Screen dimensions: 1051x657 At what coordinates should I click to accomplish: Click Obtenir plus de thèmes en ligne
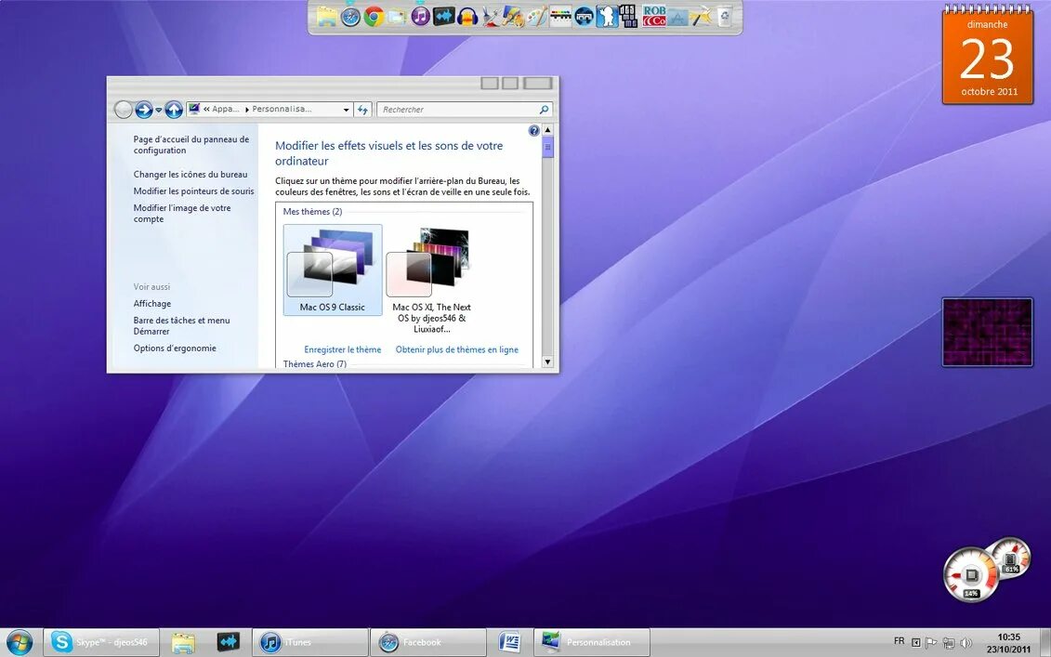[x=457, y=349]
